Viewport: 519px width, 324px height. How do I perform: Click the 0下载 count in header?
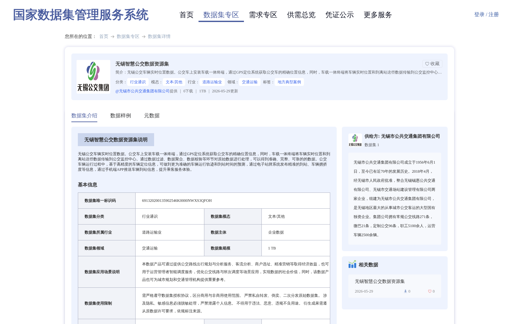point(188,91)
